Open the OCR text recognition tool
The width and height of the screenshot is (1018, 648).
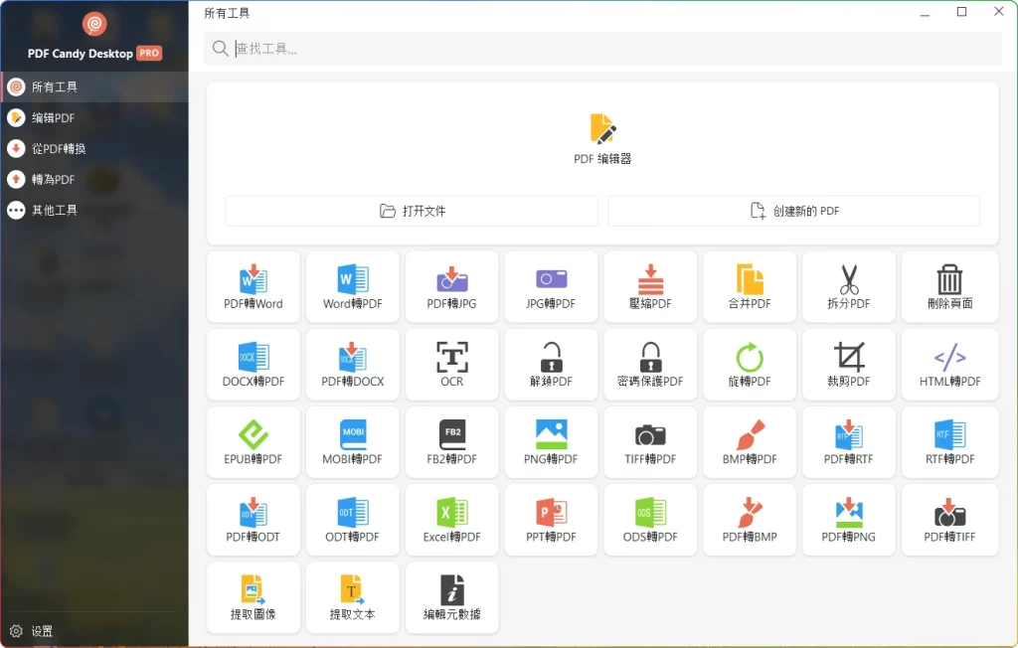click(x=452, y=364)
